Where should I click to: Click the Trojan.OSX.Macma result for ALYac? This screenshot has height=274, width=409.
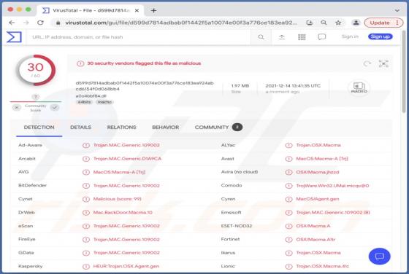coord(318,145)
